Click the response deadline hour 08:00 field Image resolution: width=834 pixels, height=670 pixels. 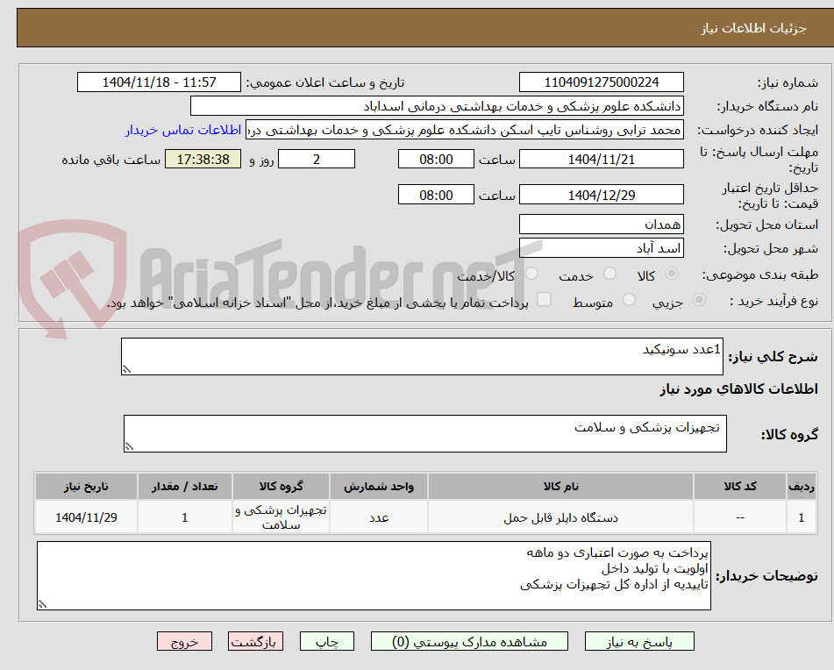point(436,159)
